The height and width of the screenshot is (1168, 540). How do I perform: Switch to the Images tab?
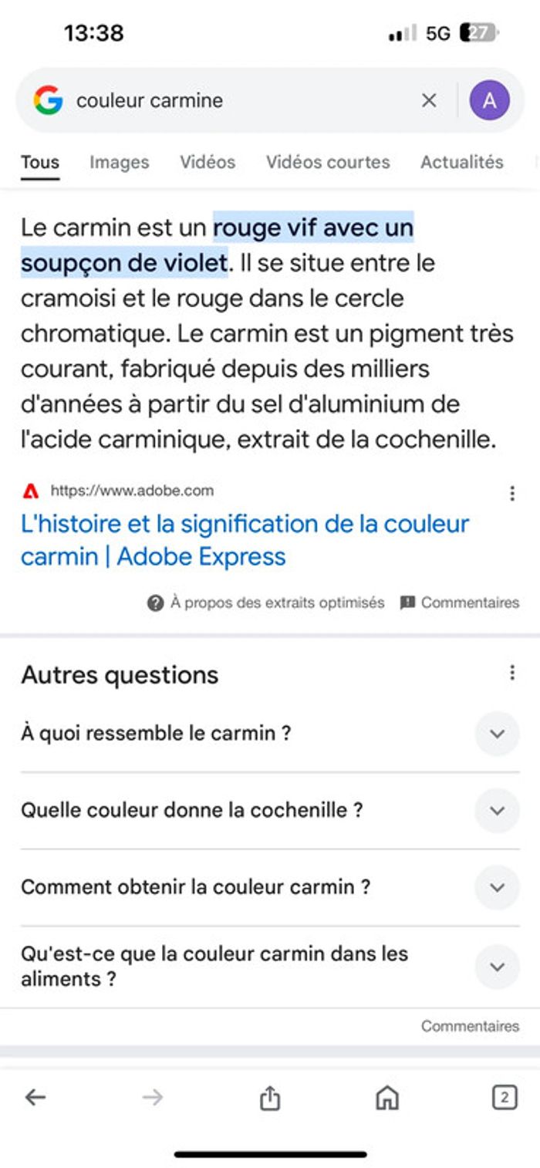tap(119, 162)
